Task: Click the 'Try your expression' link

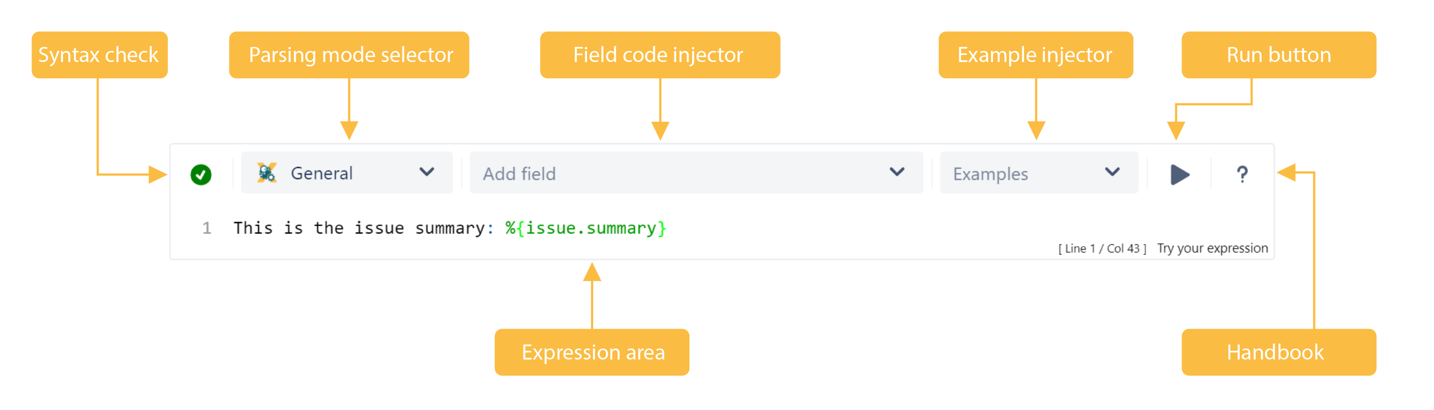Action: pos(1213,248)
